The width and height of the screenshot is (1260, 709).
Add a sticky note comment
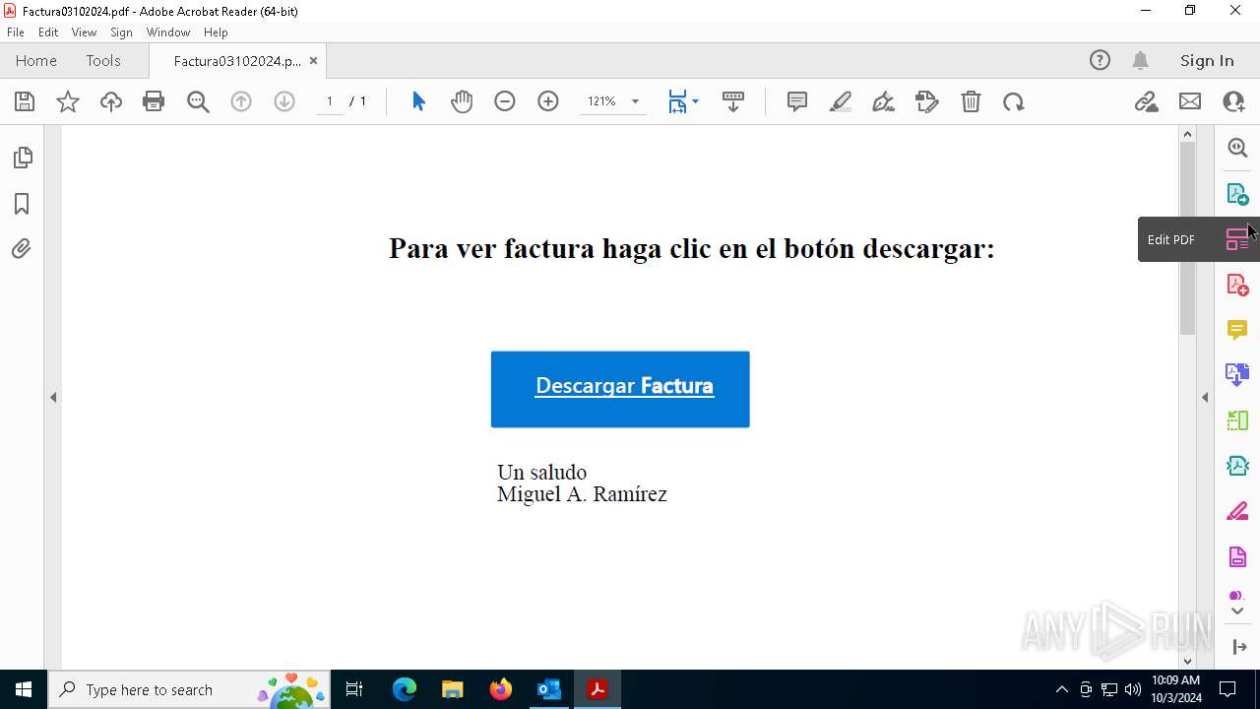(x=797, y=101)
